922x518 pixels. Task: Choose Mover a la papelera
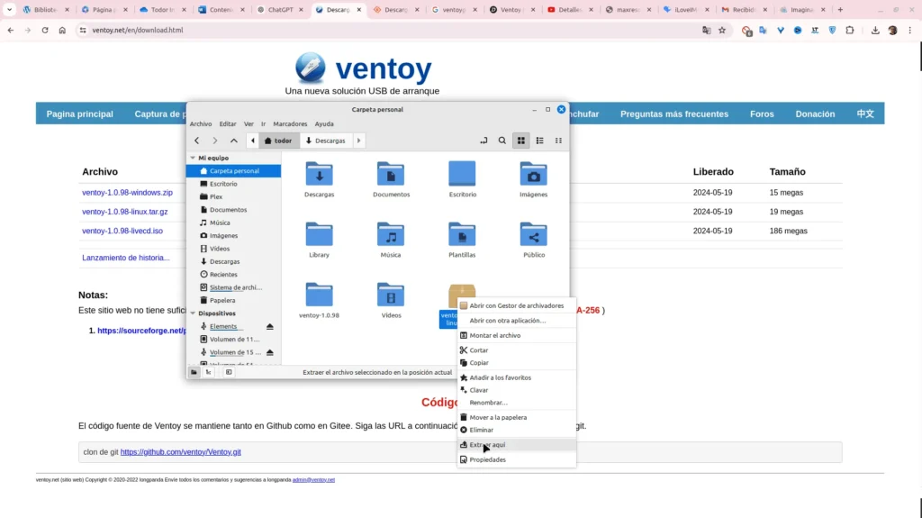(516, 417)
